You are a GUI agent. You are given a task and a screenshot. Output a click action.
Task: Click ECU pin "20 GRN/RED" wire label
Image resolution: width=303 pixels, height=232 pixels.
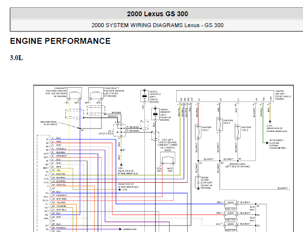[59, 206]
